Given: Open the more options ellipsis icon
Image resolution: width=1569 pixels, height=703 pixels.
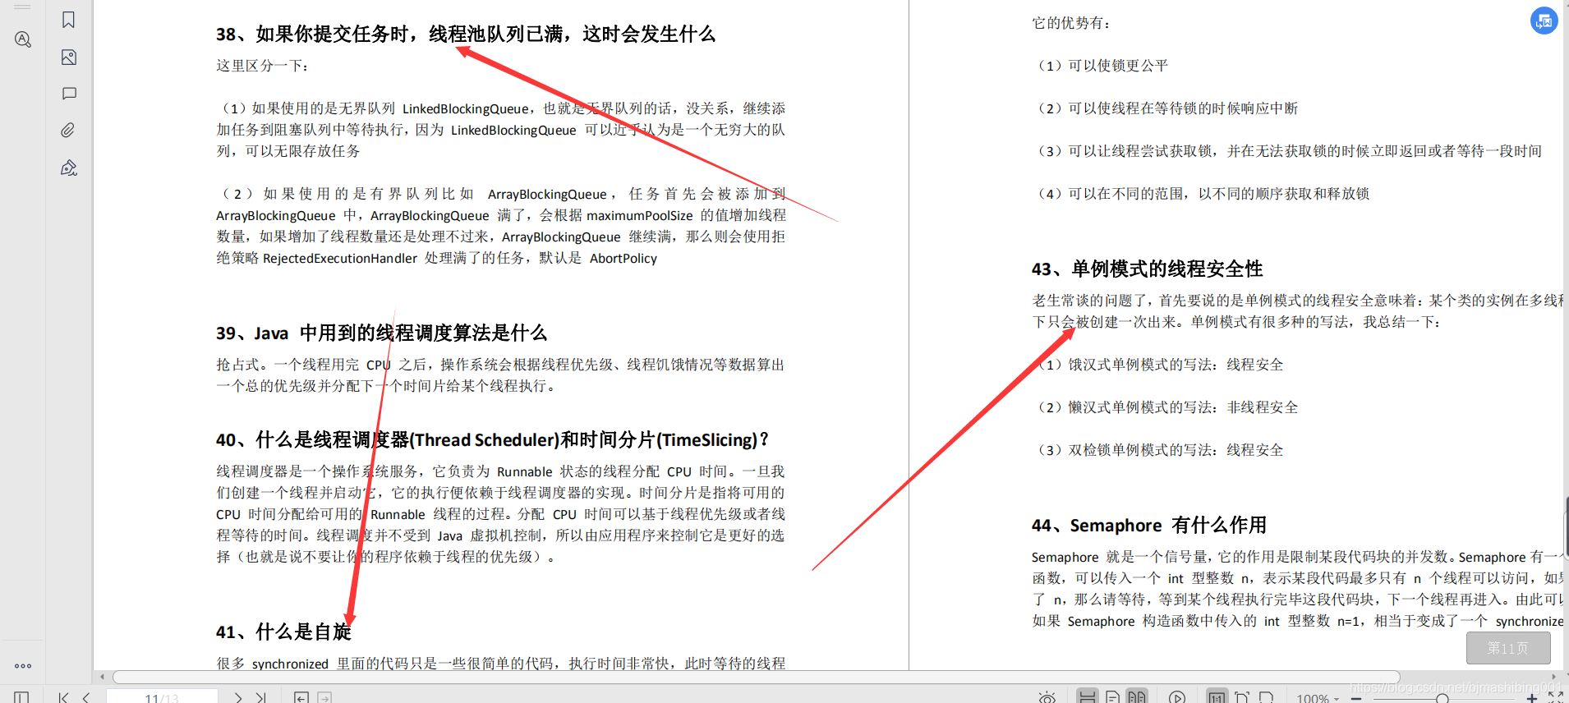Looking at the screenshot, I should pyautogui.click(x=23, y=666).
